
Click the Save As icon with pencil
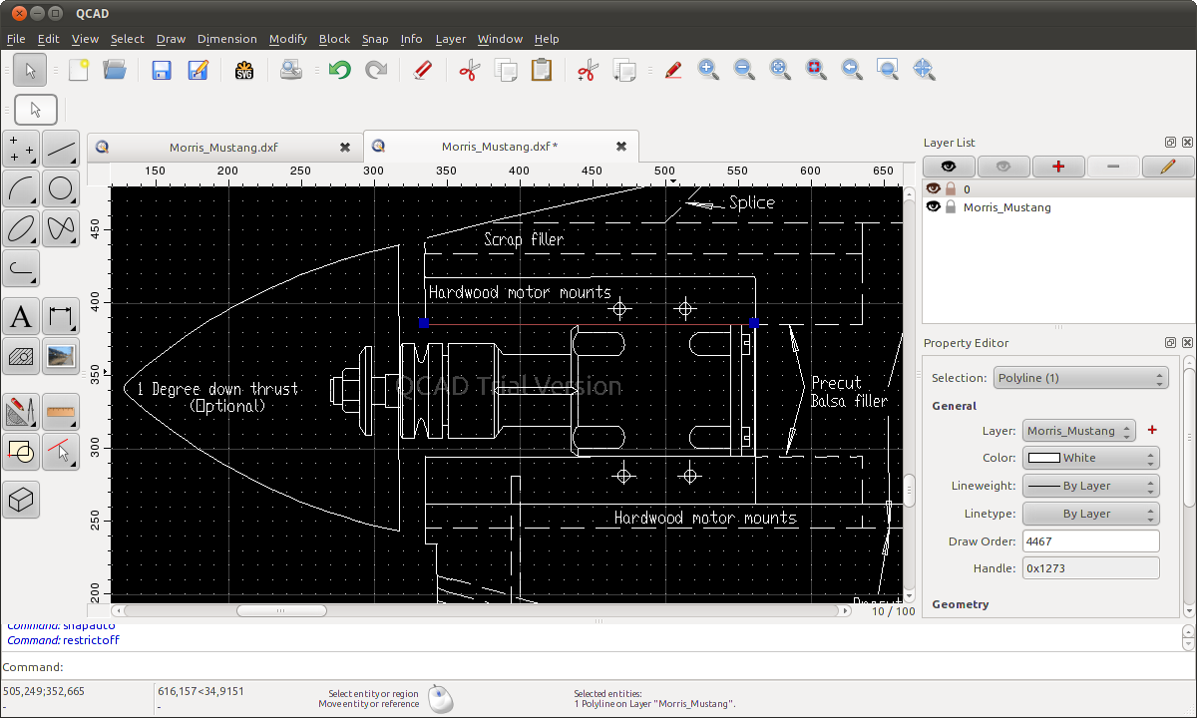point(198,70)
